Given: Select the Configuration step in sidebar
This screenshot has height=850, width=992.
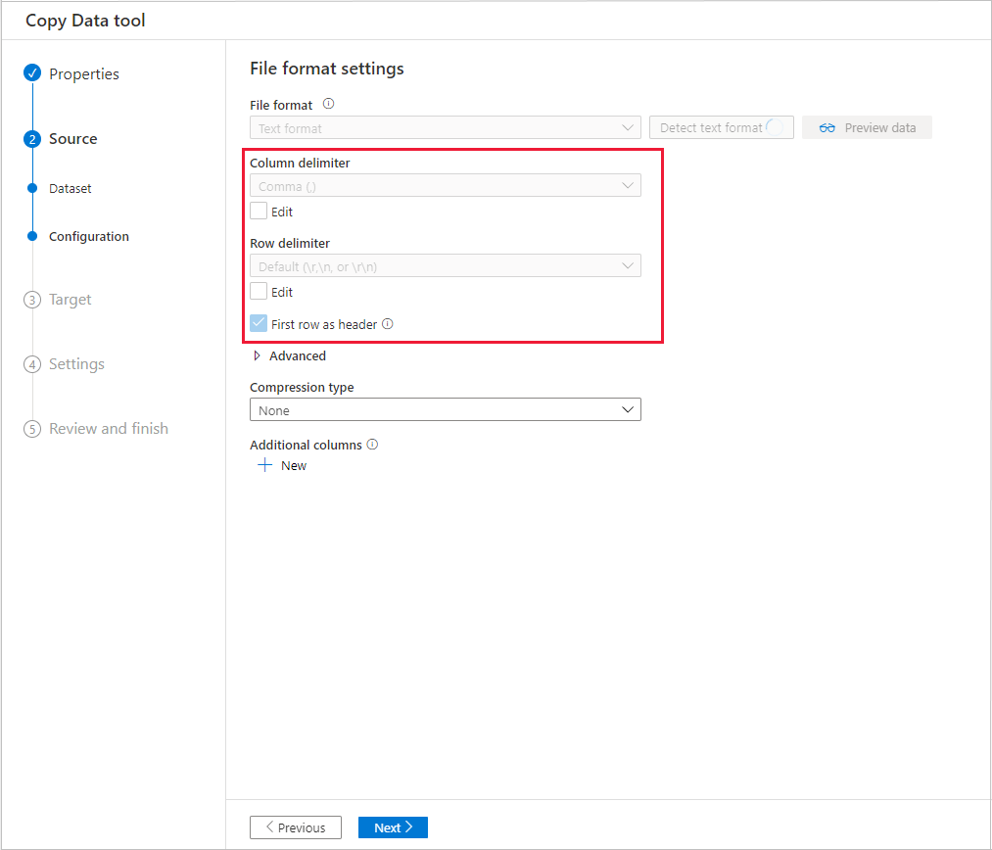Looking at the screenshot, I should [x=88, y=236].
